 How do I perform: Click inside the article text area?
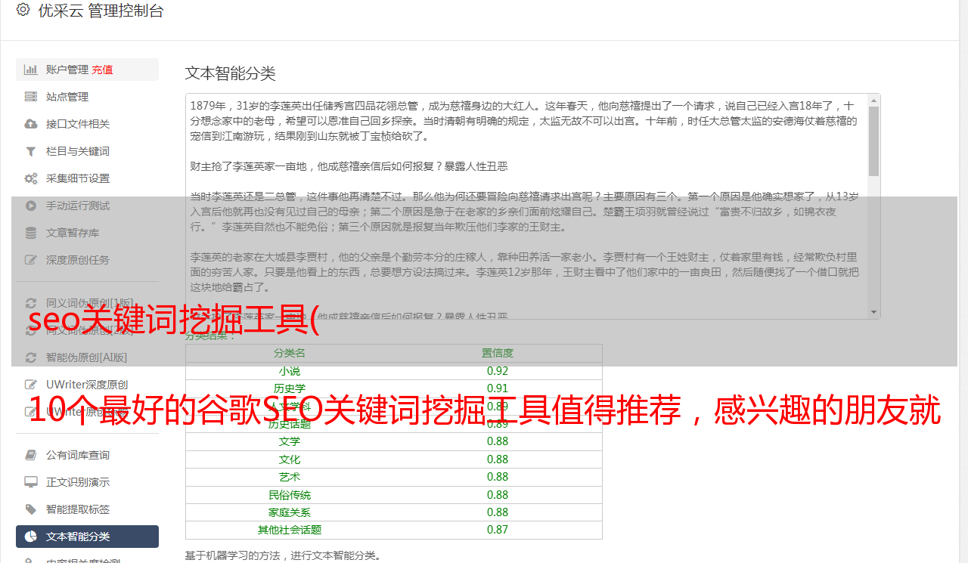click(x=526, y=206)
